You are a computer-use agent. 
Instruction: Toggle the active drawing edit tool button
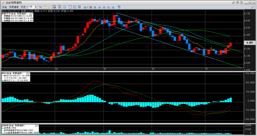(54, 7)
